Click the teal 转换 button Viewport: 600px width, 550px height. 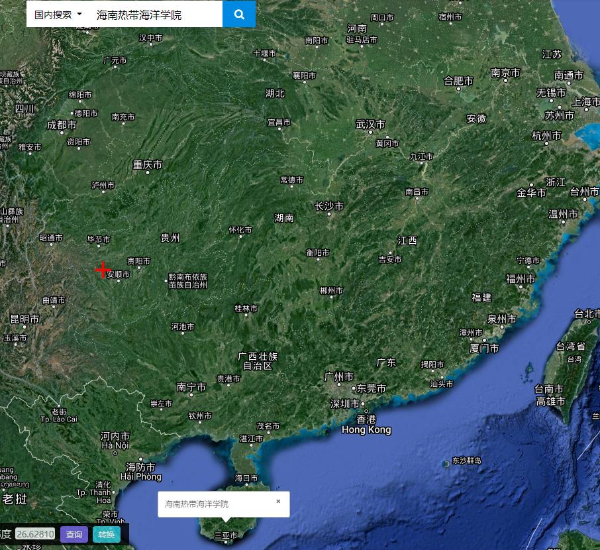coord(107,534)
